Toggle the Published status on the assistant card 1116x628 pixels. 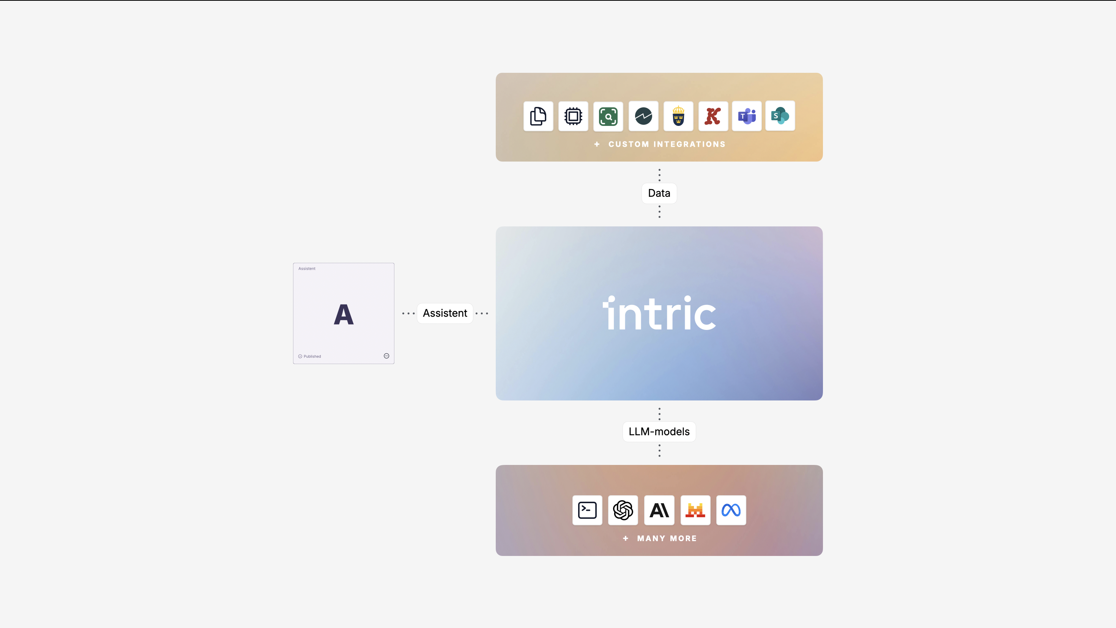309,356
